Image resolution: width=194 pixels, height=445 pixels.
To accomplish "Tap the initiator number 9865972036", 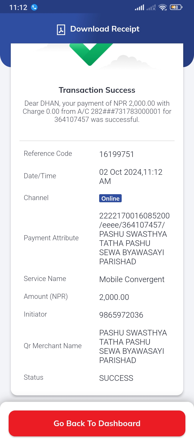I will click(x=121, y=315).
